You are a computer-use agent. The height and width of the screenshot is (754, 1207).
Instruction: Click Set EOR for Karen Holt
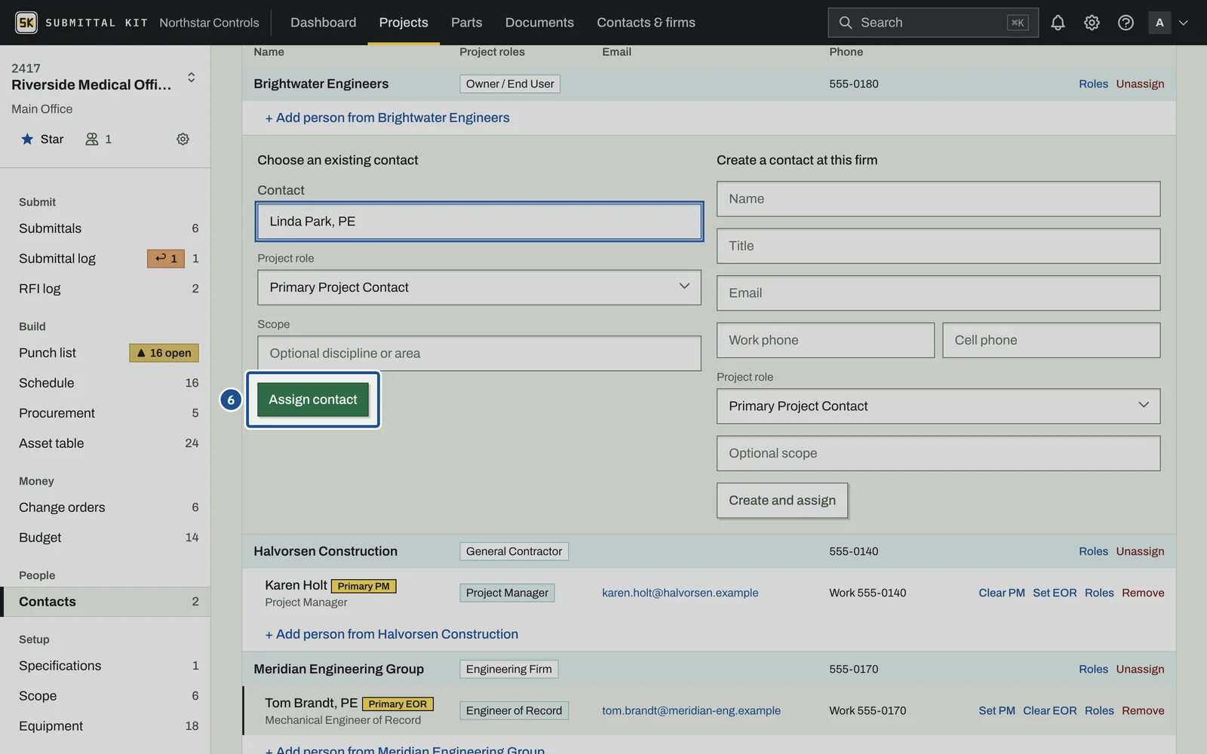(x=1055, y=593)
